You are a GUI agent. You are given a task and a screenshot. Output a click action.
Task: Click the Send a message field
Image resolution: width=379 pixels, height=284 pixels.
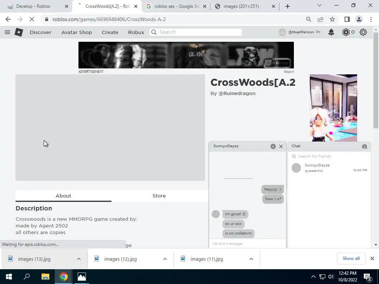point(247,243)
